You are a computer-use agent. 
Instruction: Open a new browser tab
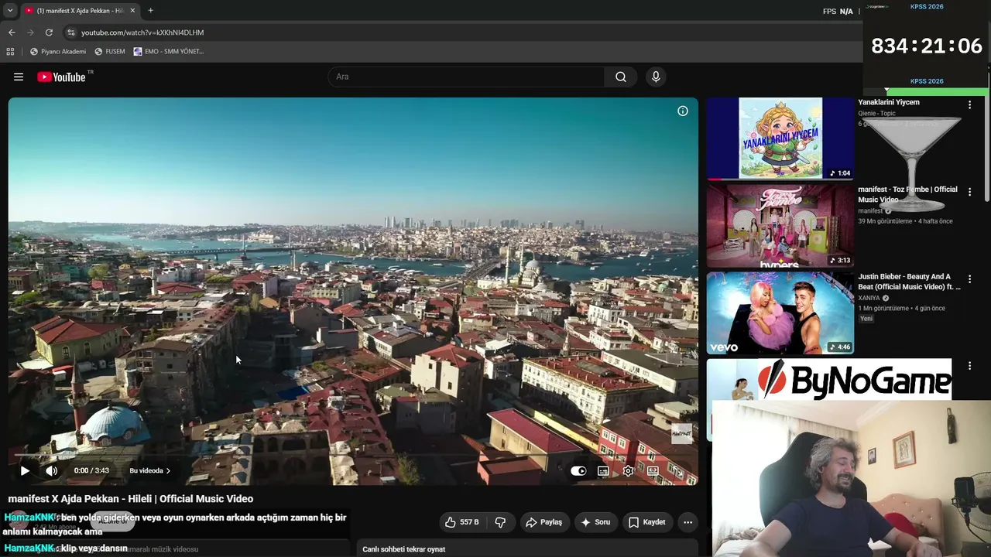pyautogui.click(x=150, y=11)
